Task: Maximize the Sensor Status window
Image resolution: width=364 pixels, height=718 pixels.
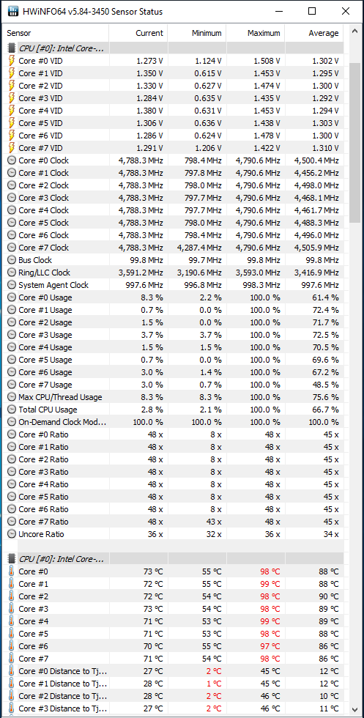Action: click(x=312, y=12)
